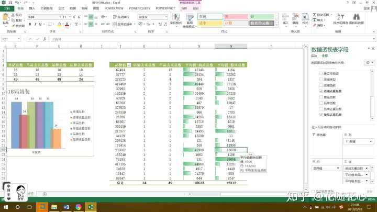
Task: Open Excel from the Windows taskbar
Action: [x=90, y=207]
